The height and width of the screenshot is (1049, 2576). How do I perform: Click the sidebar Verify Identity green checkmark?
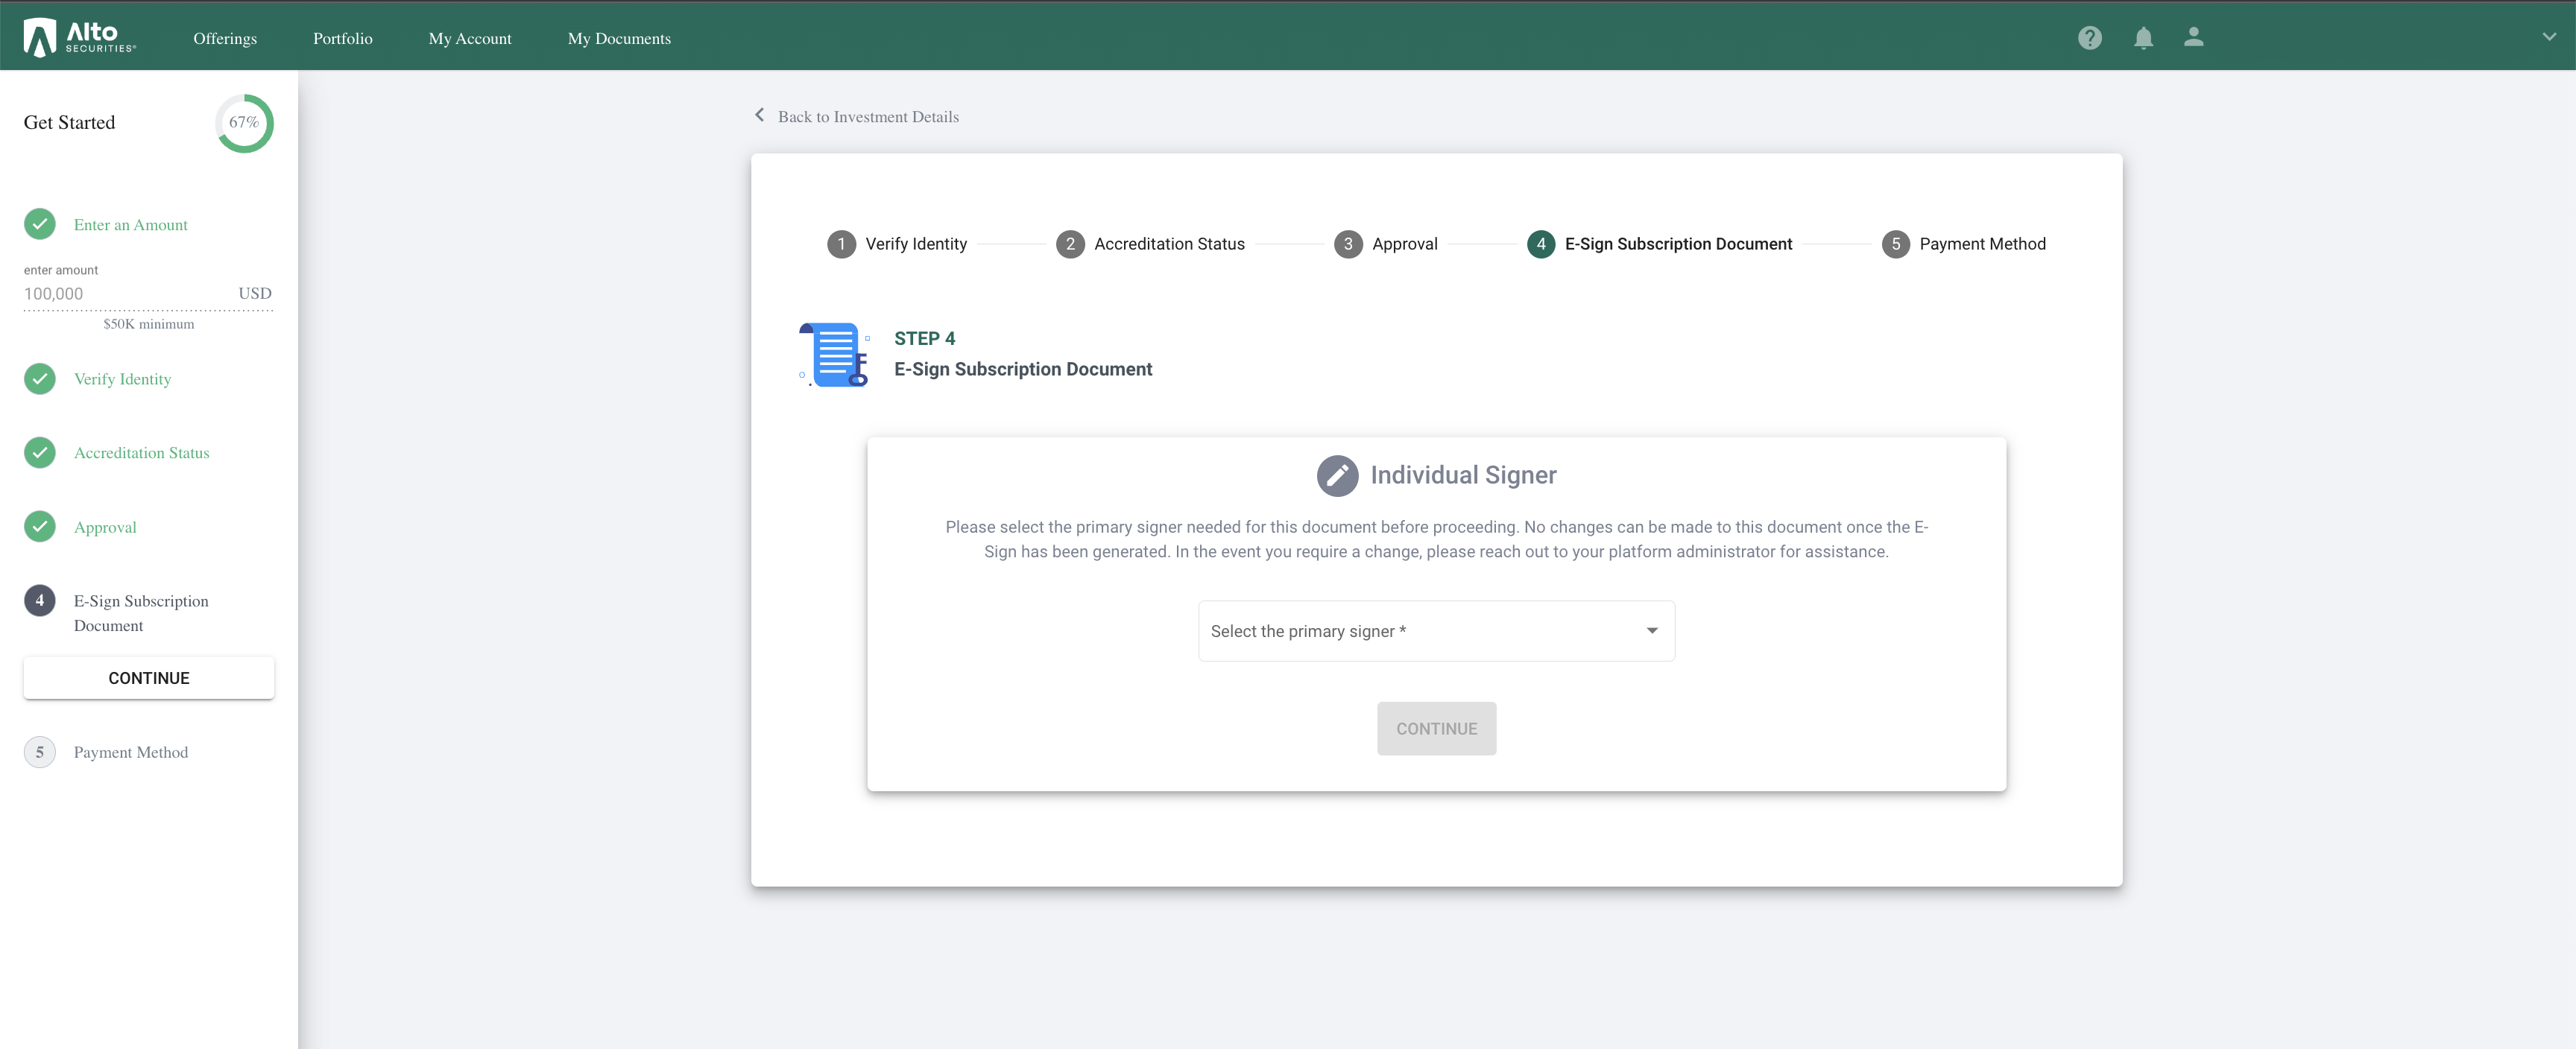click(x=40, y=379)
